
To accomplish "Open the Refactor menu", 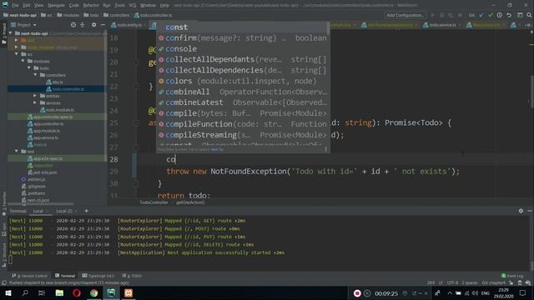I will [91, 5].
